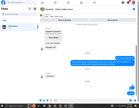Show hidden system tray icons chevron

pyautogui.click(x=117, y=106)
